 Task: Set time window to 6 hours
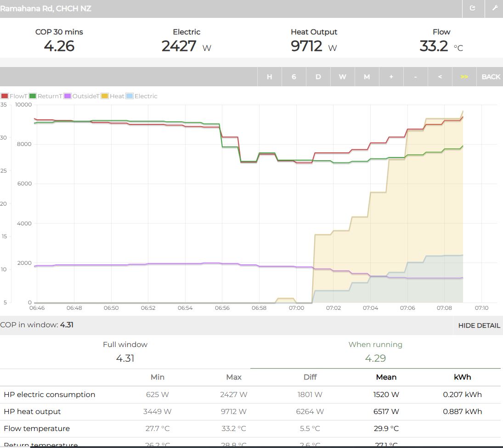tap(294, 77)
